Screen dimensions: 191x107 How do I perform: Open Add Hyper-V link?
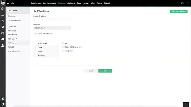point(12,39)
